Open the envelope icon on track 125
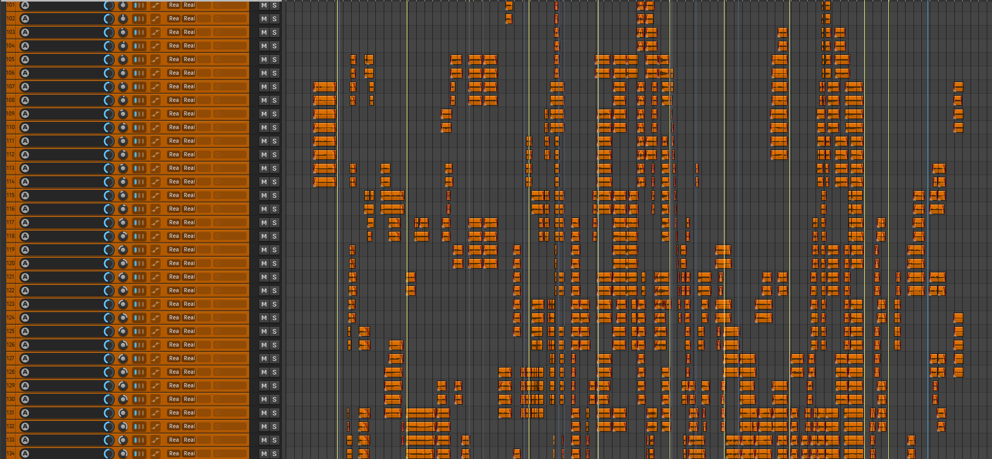This screenshot has height=459, width=992. click(x=155, y=331)
